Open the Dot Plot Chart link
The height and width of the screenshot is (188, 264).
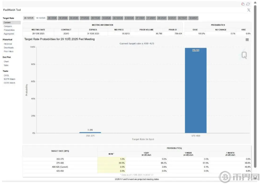(x=6, y=61)
